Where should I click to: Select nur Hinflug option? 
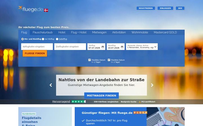pos(43,39)
